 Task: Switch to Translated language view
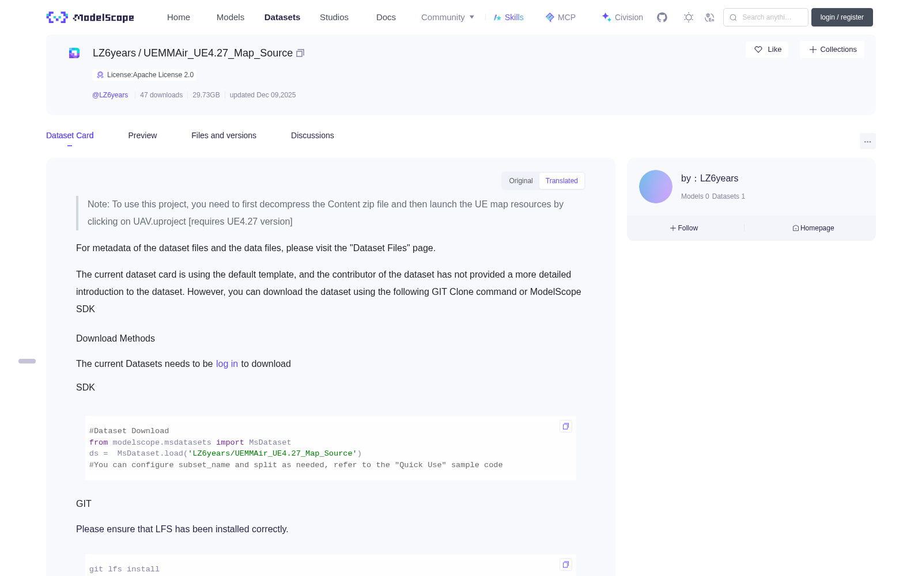click(562, 181)
